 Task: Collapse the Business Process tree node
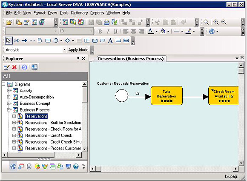9,110
